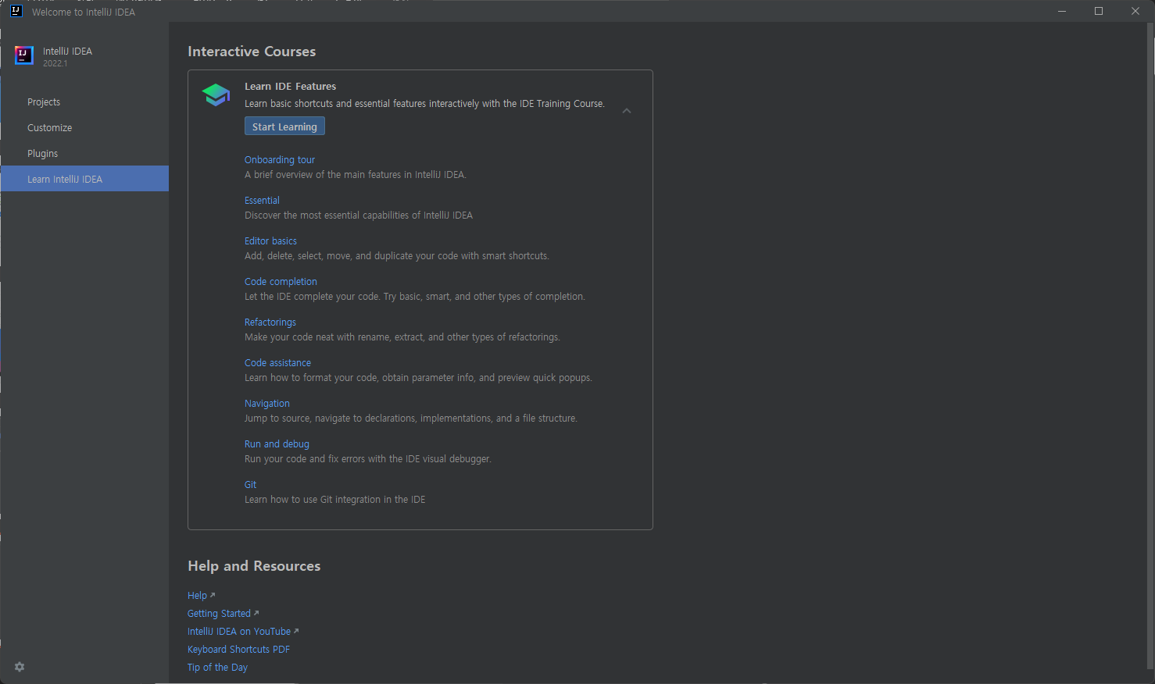Open the Navigation lesson link

click(267, 404)
